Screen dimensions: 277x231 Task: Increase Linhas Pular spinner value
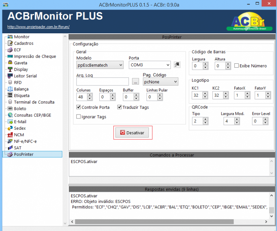click(x=160, y=95)
